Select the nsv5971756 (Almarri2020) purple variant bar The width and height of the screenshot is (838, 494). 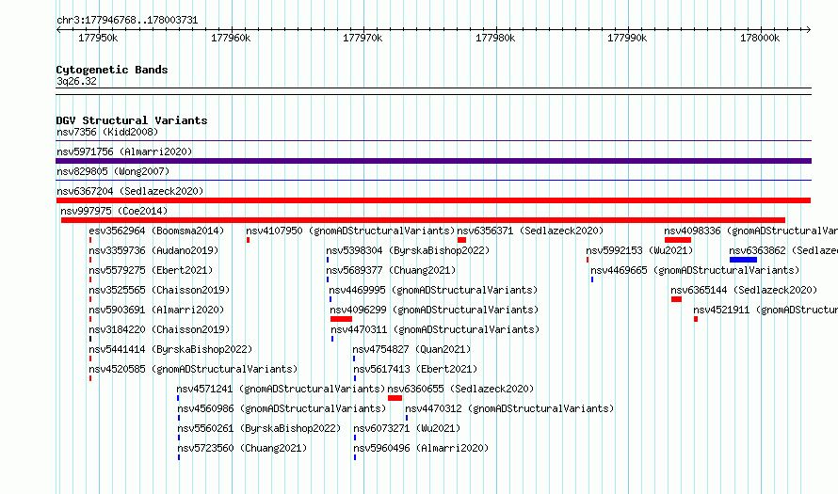coord(434,161)
